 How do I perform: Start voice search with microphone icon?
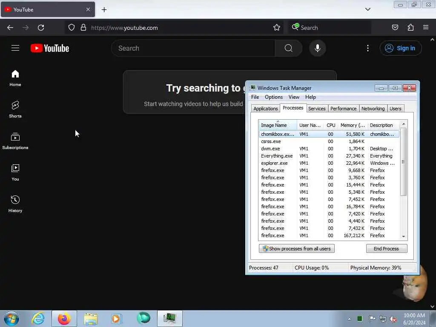317,48
